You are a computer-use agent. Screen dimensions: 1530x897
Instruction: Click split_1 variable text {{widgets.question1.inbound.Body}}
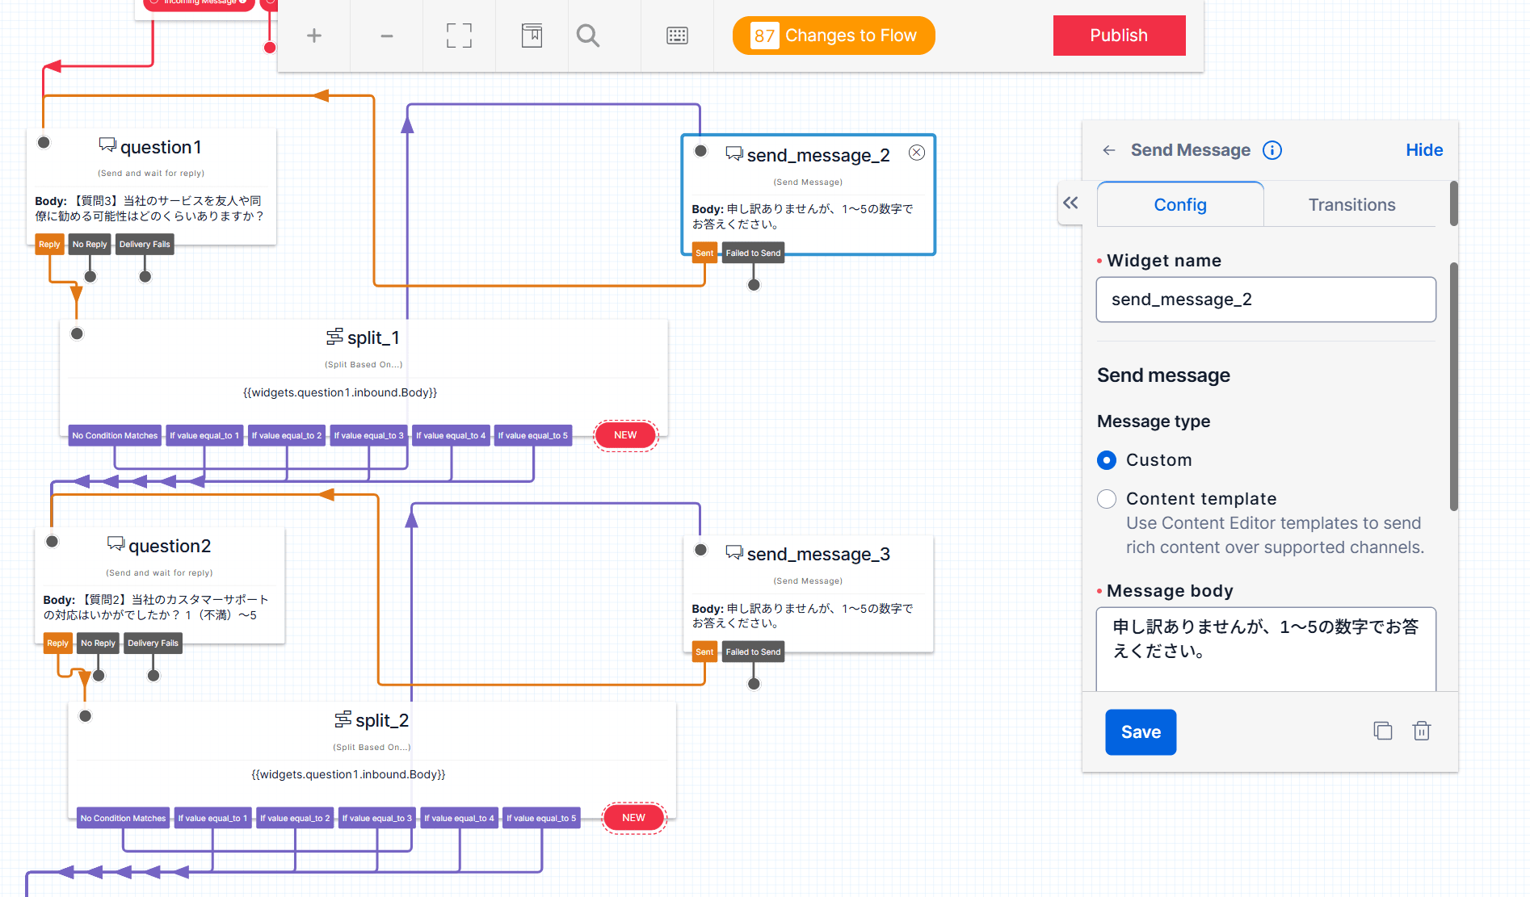(x=340, y=392)
